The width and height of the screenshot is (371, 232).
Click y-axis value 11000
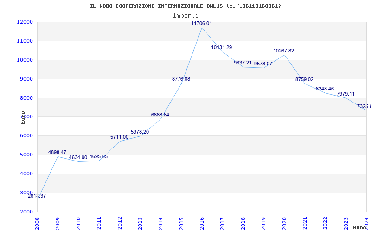pos(25,41)
